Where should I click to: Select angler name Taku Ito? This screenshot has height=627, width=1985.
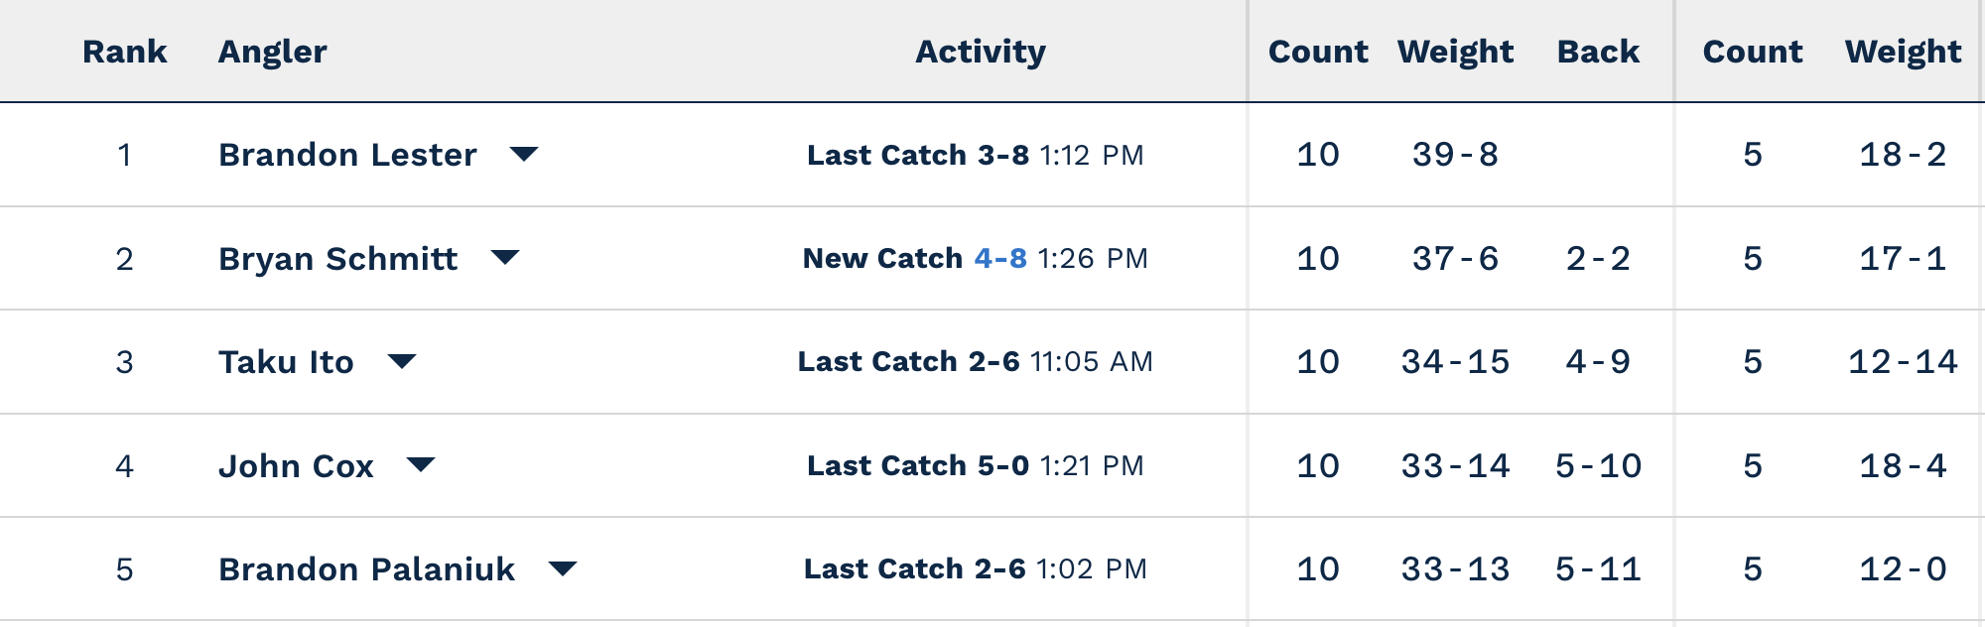pyautogui.click(x=286, y=362)
